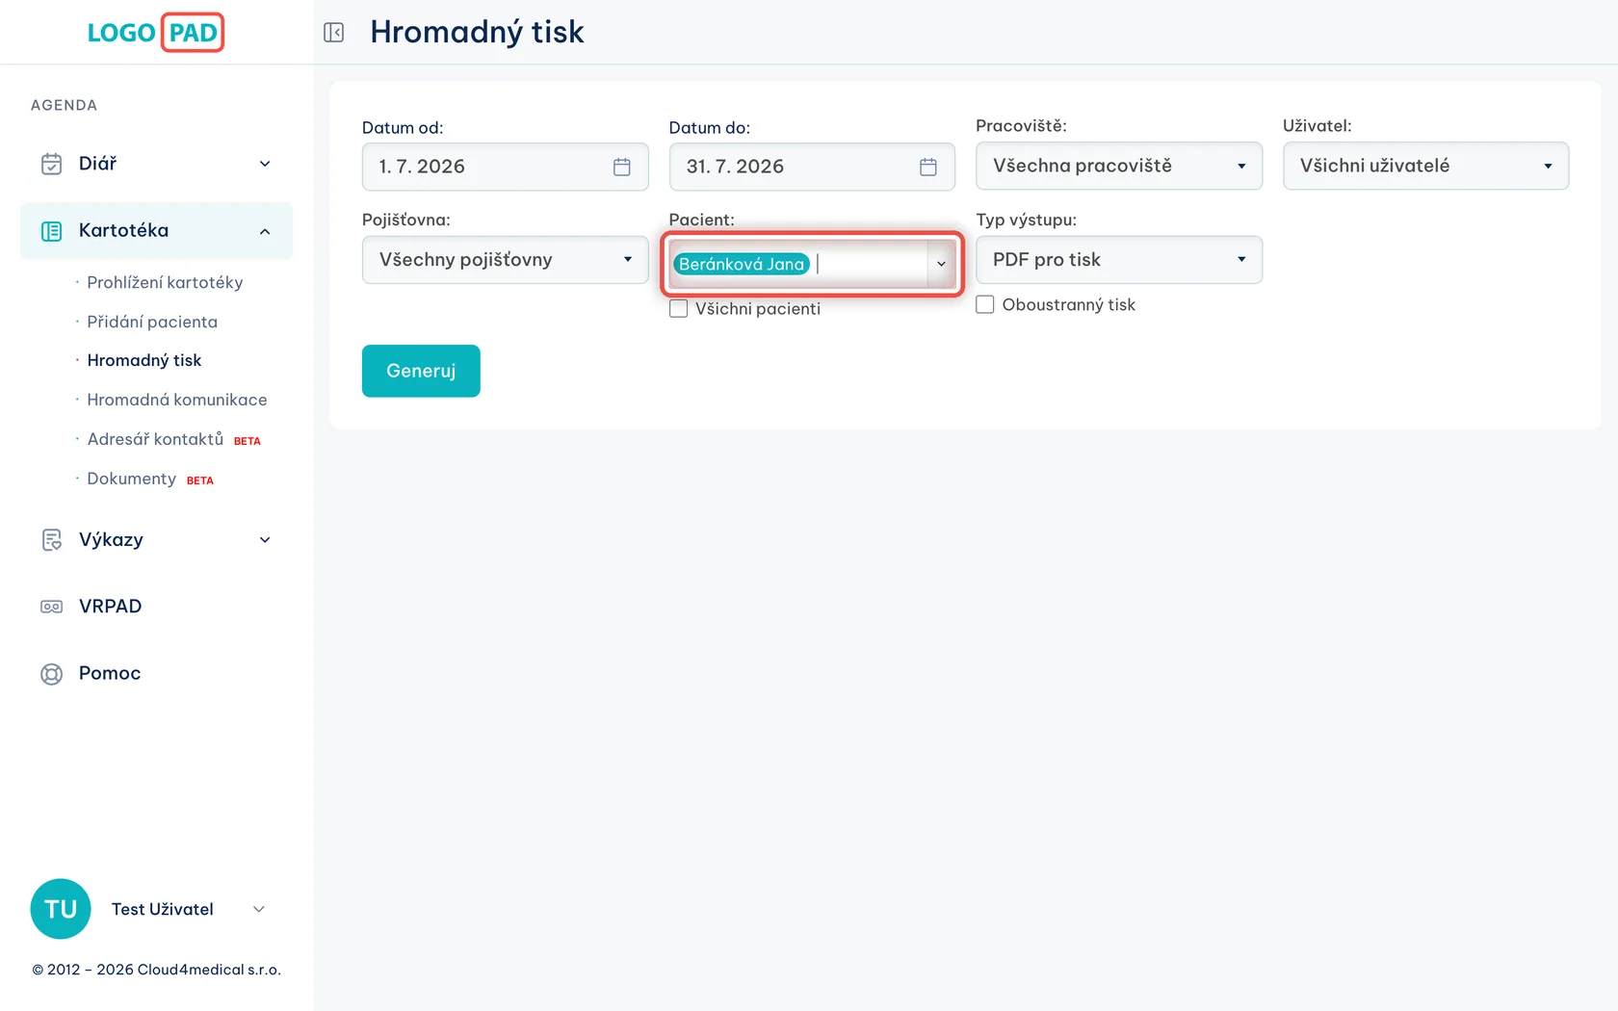
Task: Open calendar picker for Datum do
Action: (x=928, y=167)
